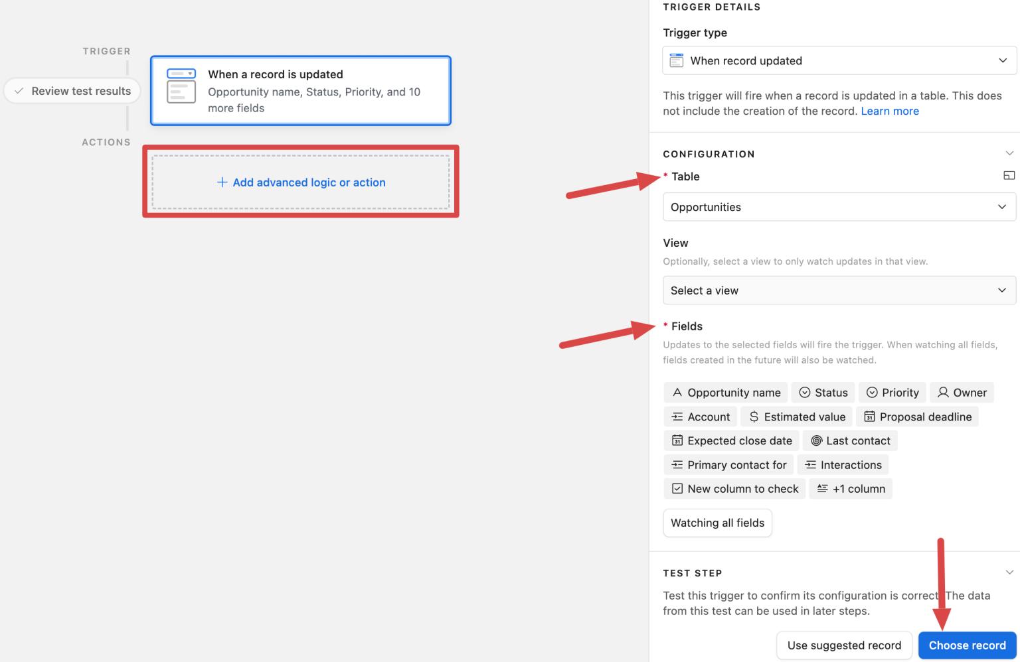
Task: Click the single-select icon on the Status chip
Action: tap(804, 392)
